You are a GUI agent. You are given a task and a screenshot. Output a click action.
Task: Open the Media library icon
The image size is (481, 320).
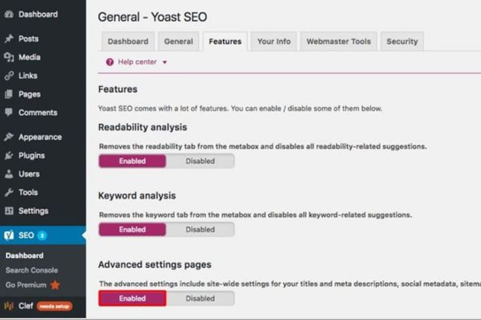click(x=9, y=57)
